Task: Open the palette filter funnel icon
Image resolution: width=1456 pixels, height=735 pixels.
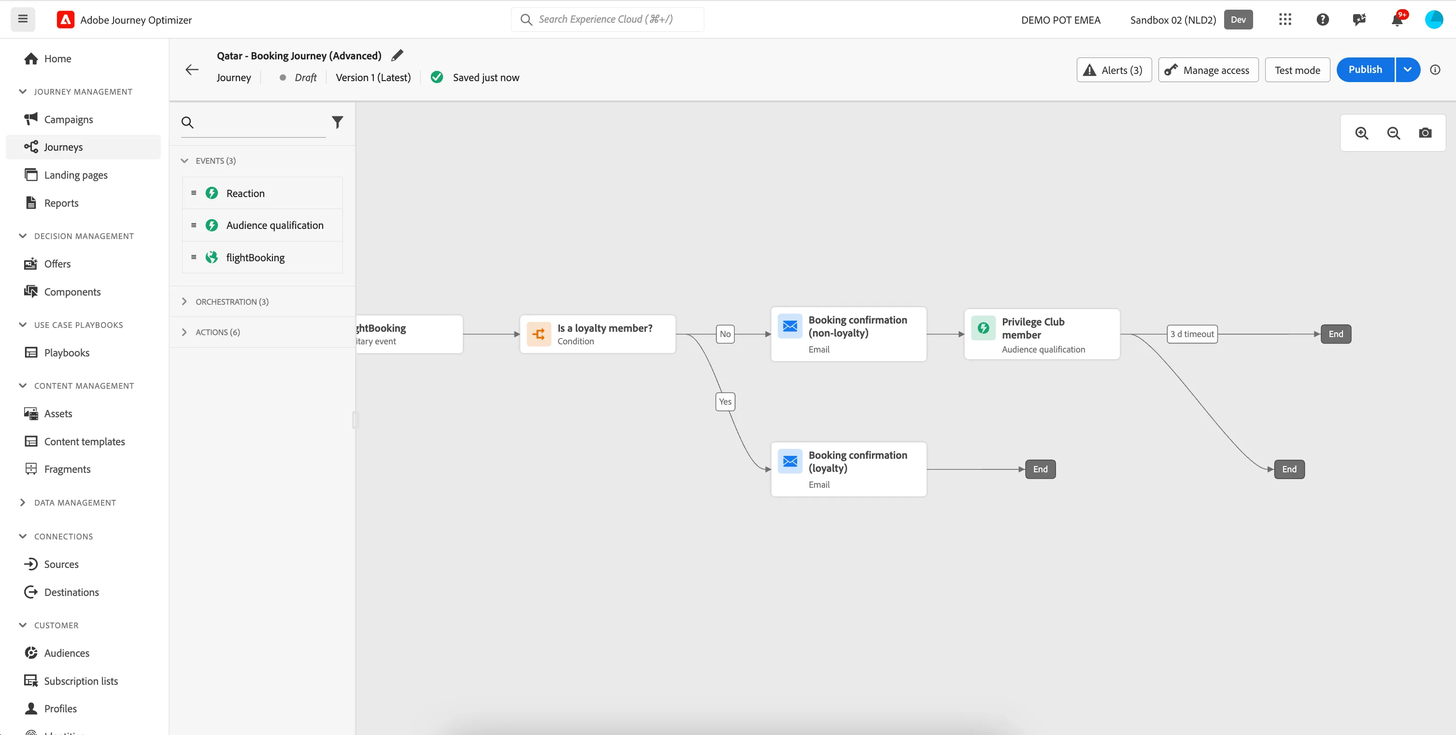Action: point(338,122)
